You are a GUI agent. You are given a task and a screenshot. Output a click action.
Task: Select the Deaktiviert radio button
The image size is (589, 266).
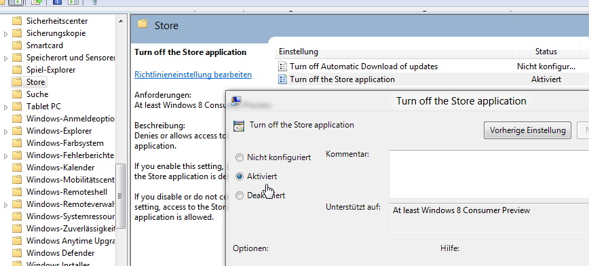coord(240,195)
